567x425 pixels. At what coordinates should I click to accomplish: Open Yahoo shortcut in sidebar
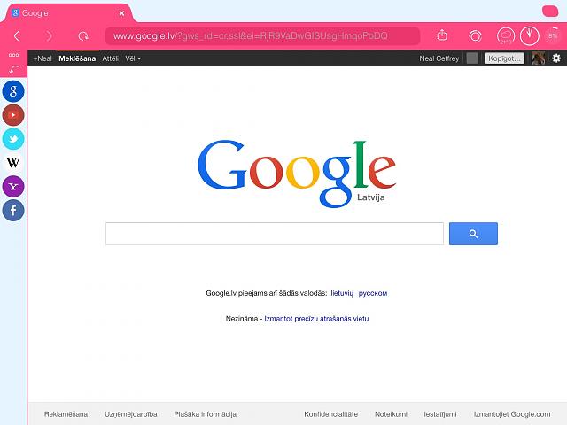point(13,187)
